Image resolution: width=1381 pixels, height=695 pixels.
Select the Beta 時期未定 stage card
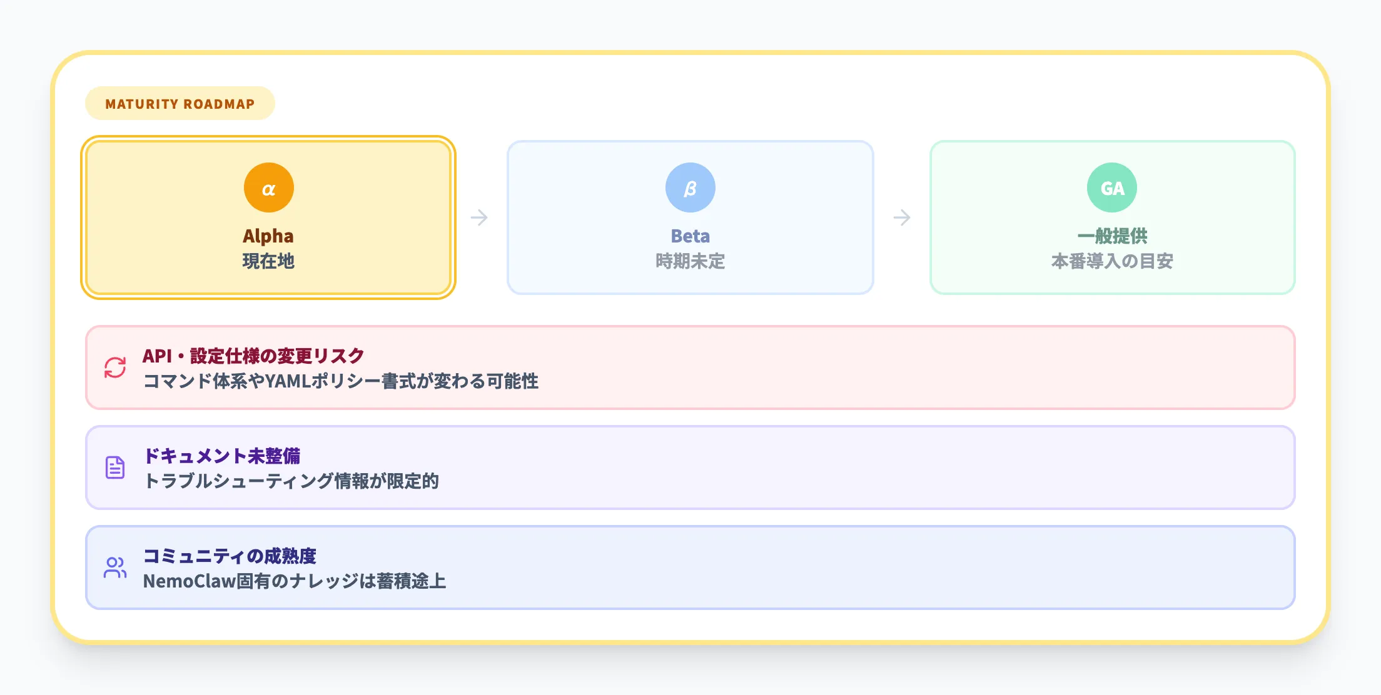[x=690, y=217]
